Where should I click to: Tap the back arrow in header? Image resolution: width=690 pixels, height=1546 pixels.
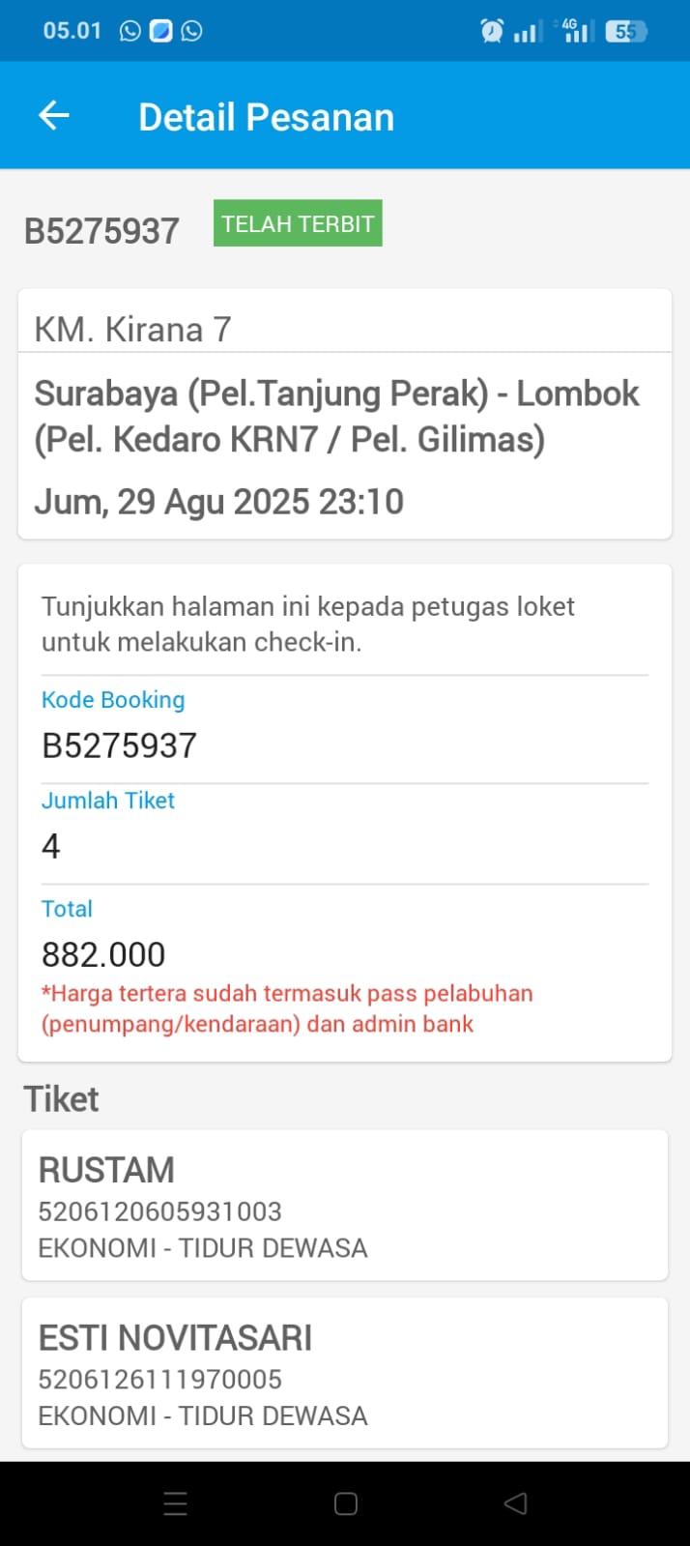pyautogui.click(x=54, y=116)
